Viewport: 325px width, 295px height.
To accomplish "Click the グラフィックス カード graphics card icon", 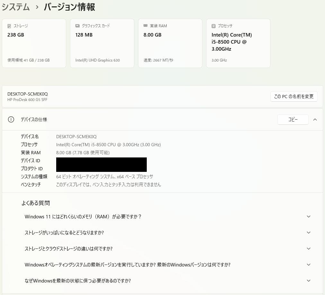I will [77, 26].
